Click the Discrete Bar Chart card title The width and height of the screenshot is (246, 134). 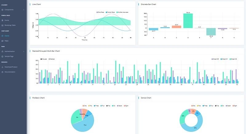(149, 4)
